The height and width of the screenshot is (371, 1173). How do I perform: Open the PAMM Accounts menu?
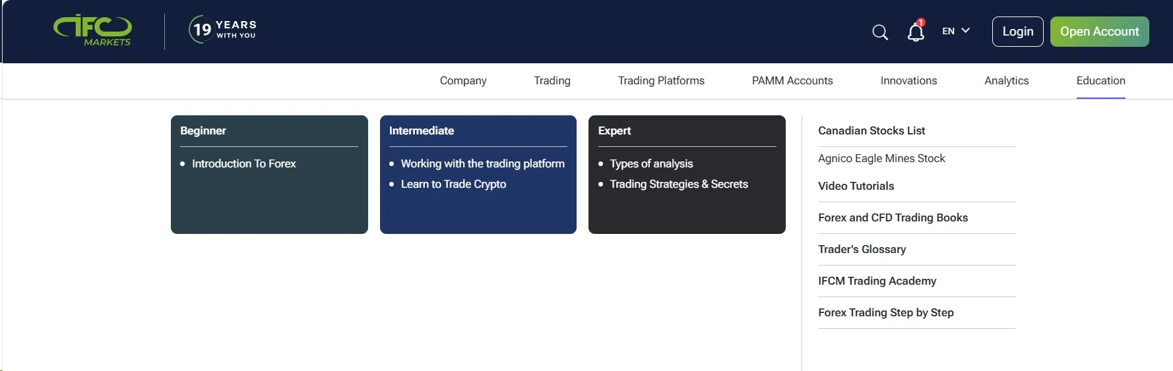coord(792,80)
